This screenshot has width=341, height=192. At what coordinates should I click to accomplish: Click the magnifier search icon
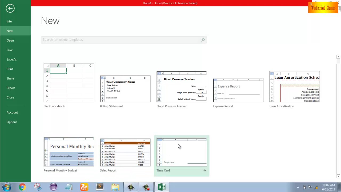pos(203,40)
